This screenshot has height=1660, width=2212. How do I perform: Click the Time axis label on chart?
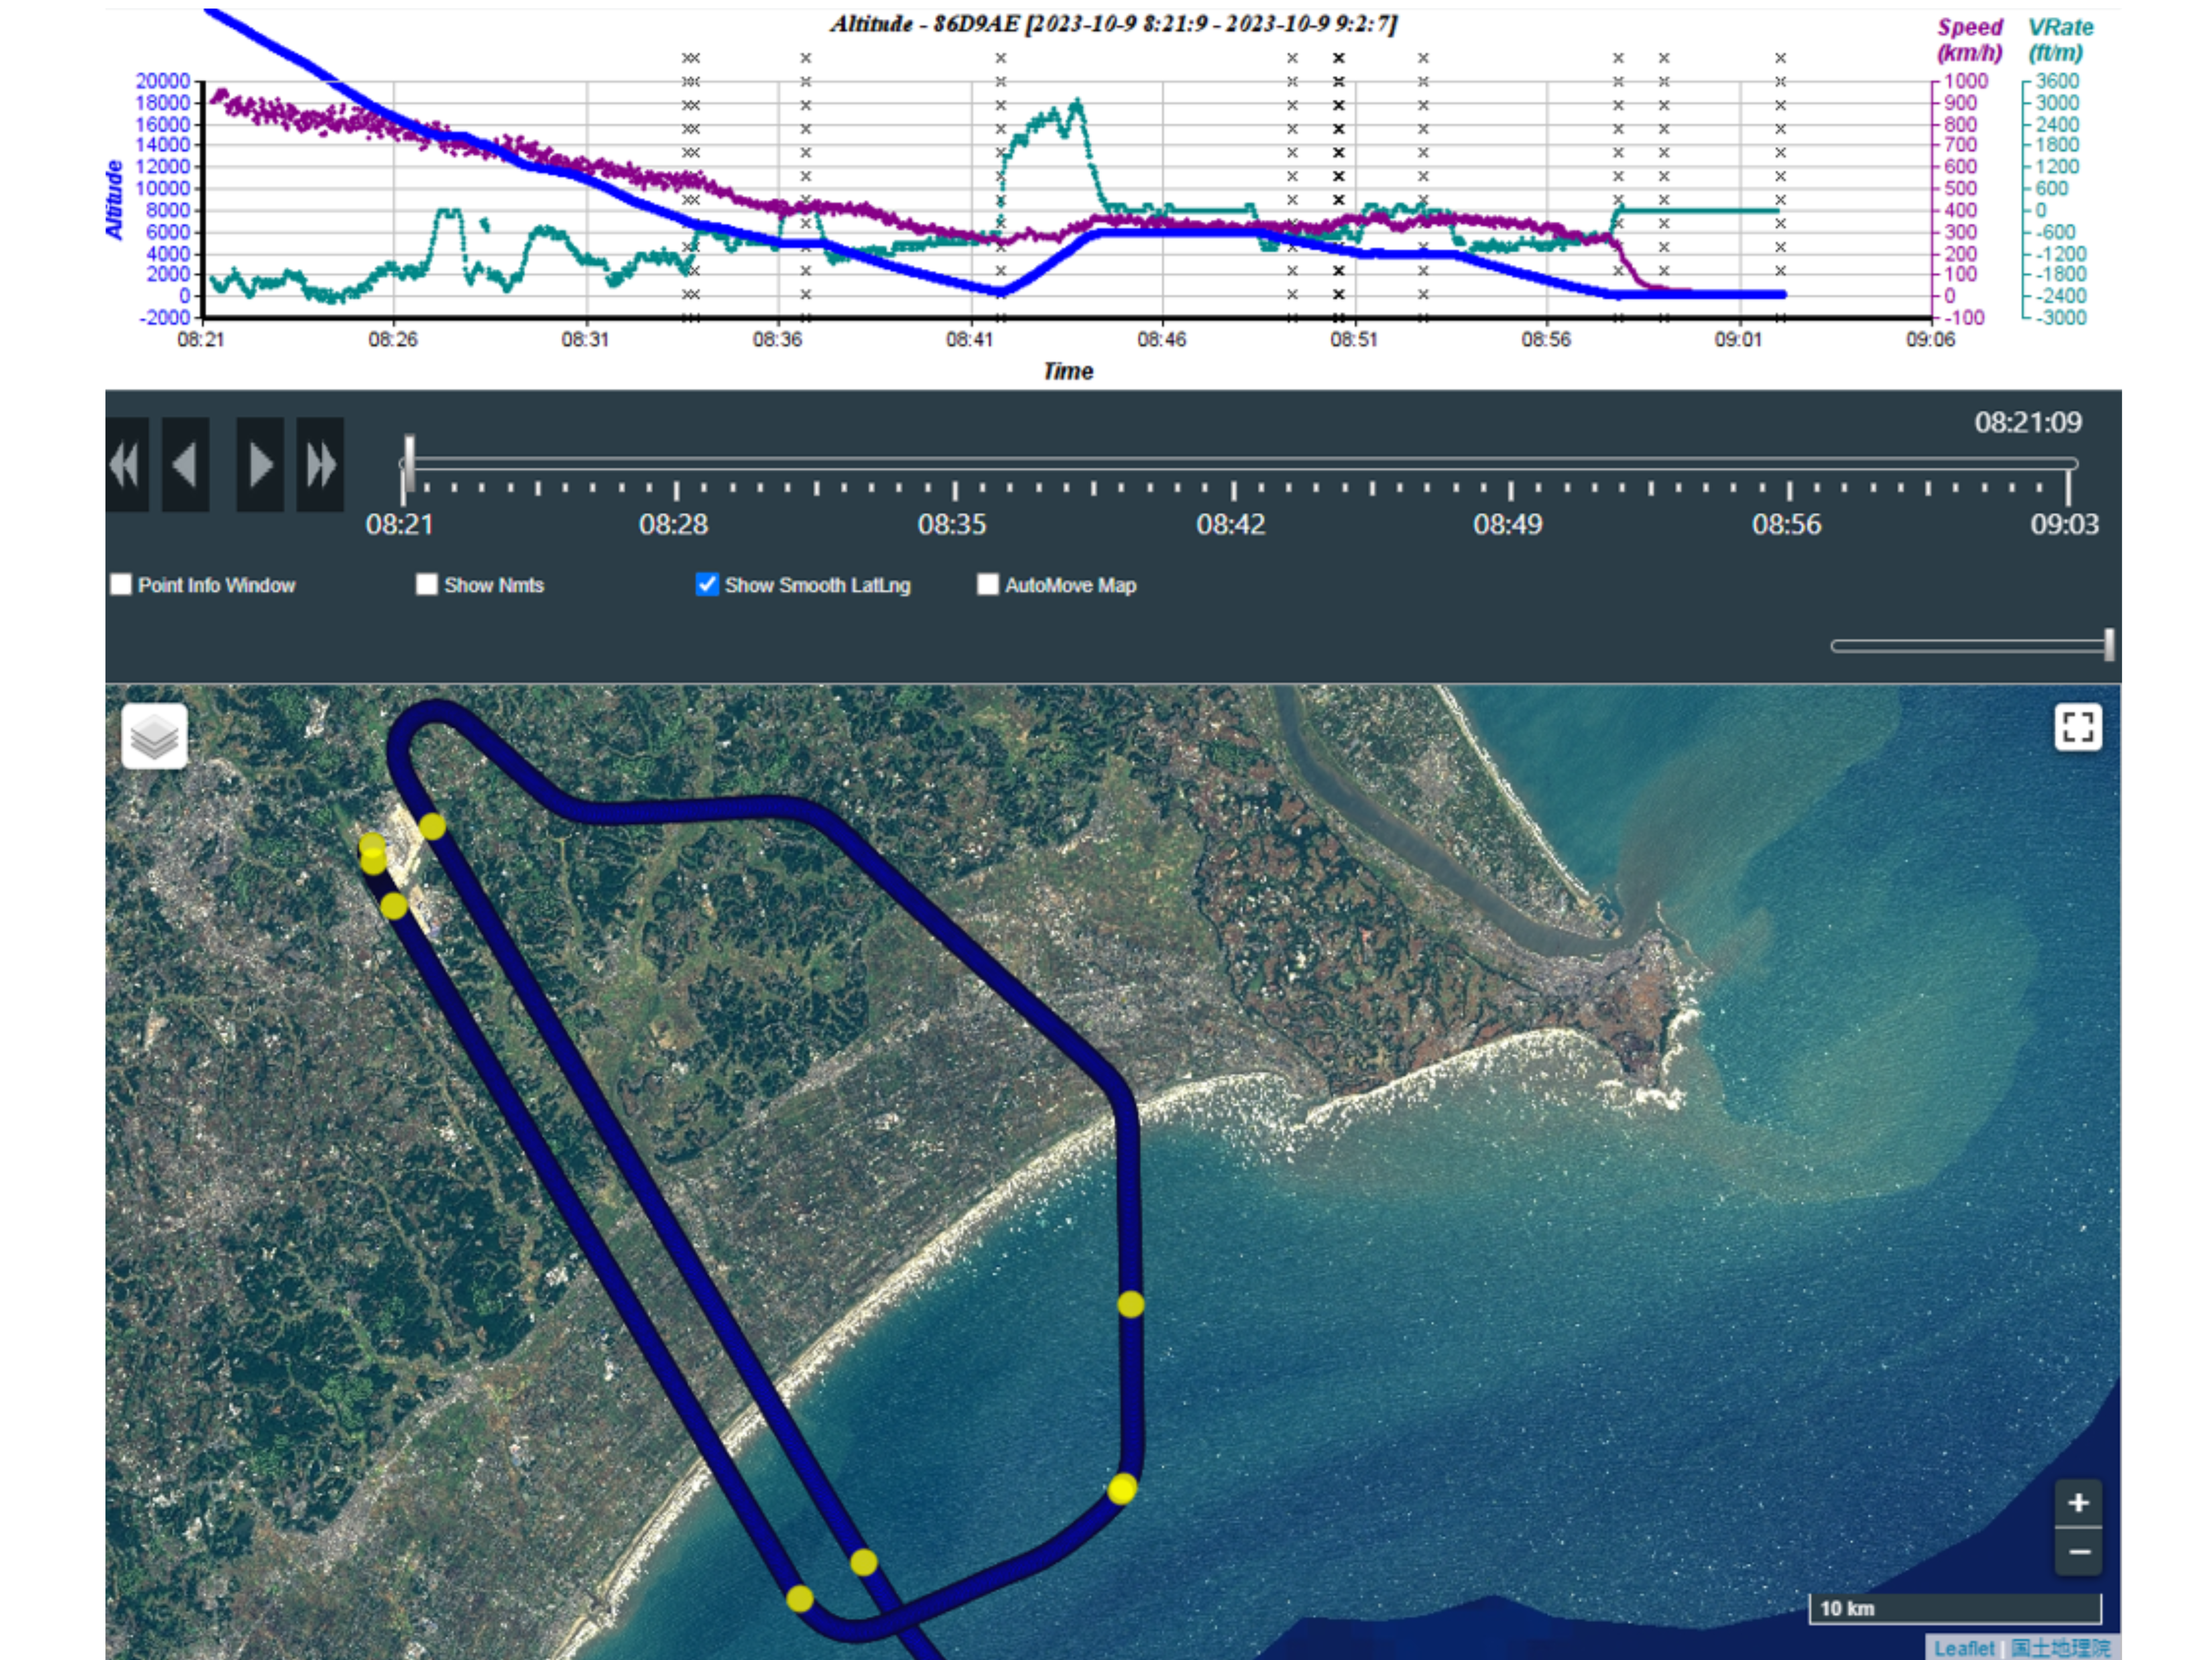[1068, 371]
